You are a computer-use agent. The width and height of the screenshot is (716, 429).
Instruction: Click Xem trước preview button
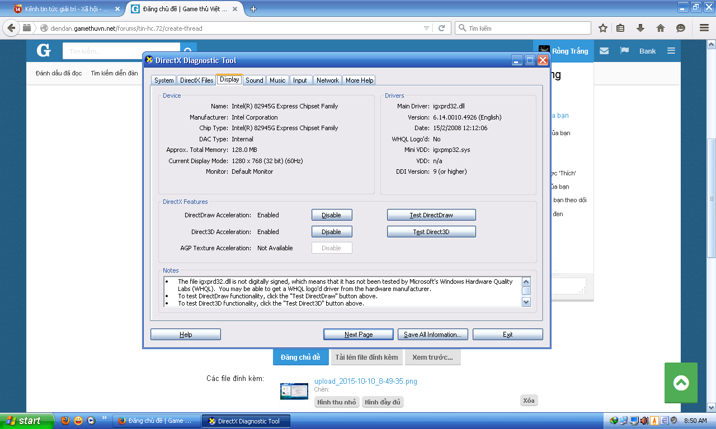tap(433, 357)
